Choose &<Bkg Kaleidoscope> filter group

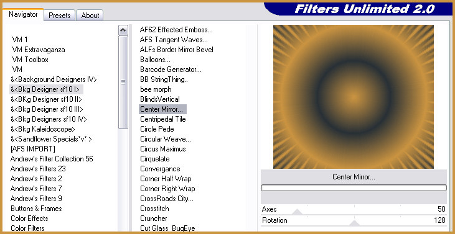[43, 129]
